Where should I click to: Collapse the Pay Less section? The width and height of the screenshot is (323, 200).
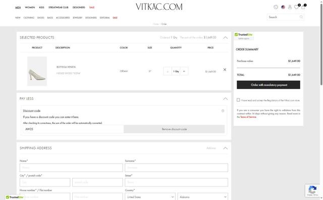tap(226, 99)
